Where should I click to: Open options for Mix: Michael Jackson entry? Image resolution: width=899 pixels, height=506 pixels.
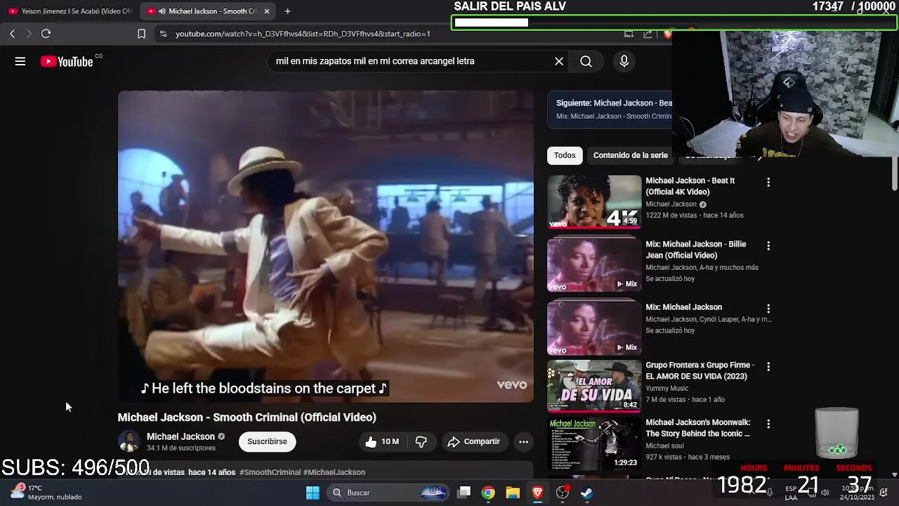[768, 309]
